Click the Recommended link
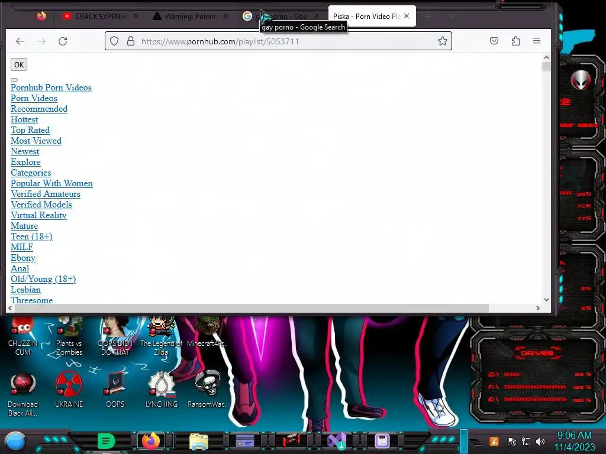Viewport: 606px width, 454px height. tap(39, 109)
